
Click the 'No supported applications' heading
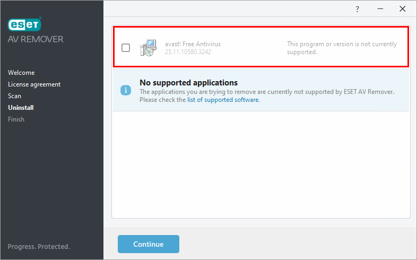(188, 83)
